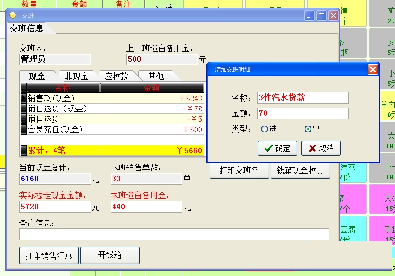
Task: Click the 打印交班条 button
Action: point(239,170)
